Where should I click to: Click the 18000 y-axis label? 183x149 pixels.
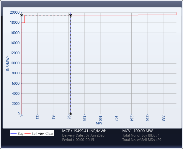pos(15,23)
